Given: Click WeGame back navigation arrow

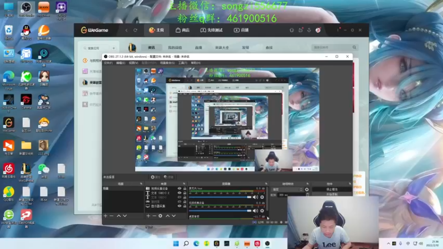Looking at the screenshot, I should click(x=127, y=30).
